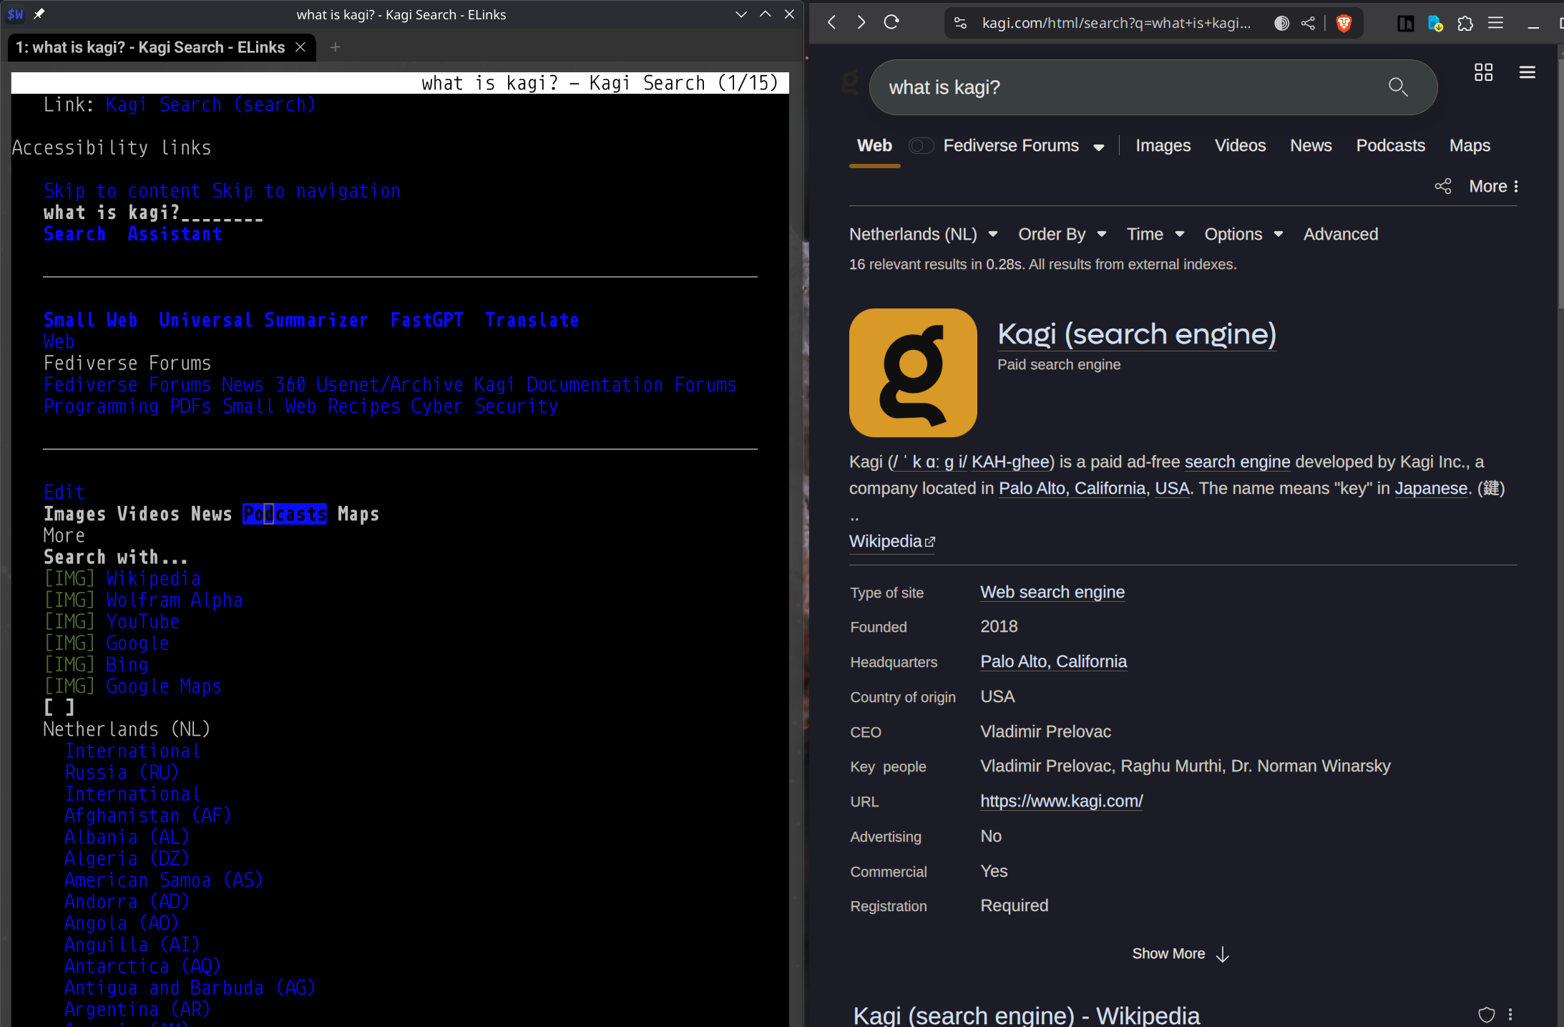Screen dimensions: 1564x1027
Task: Click the share icon next to More
Action: click(1443, 186)
